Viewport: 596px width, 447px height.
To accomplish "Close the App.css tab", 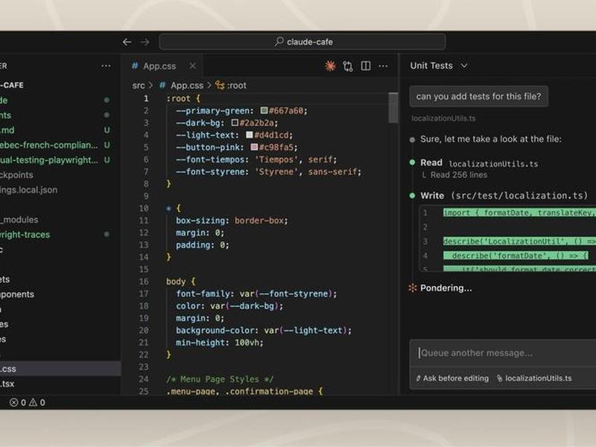I will click(x=193, y=66).
